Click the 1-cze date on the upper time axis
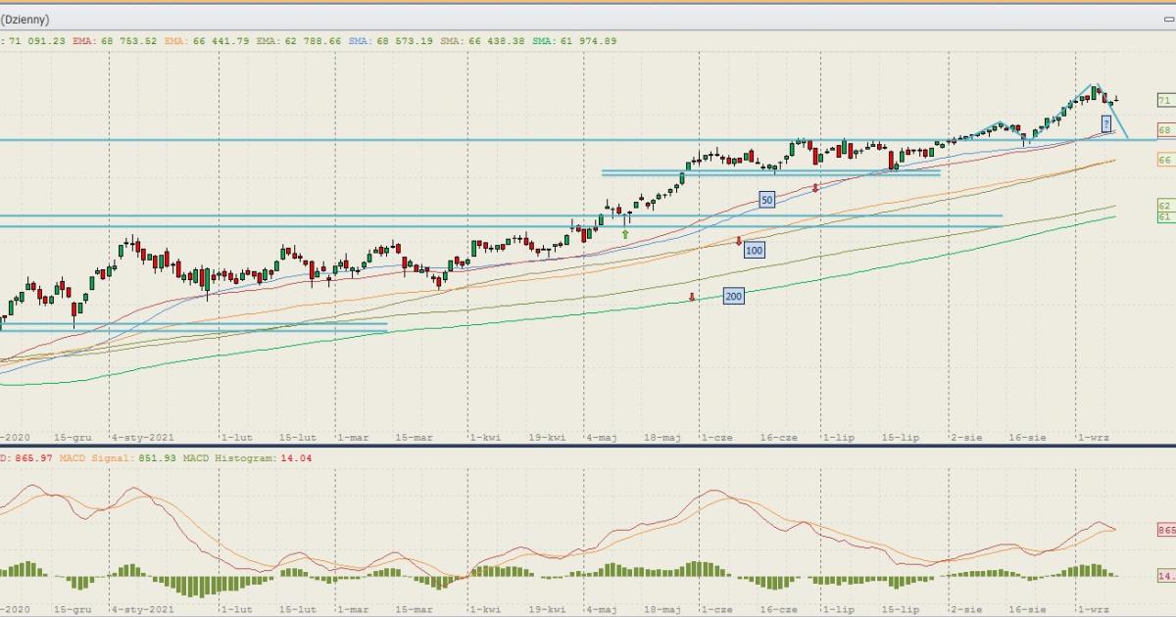This screenshot has height=617, width=1176. (715, 438)
